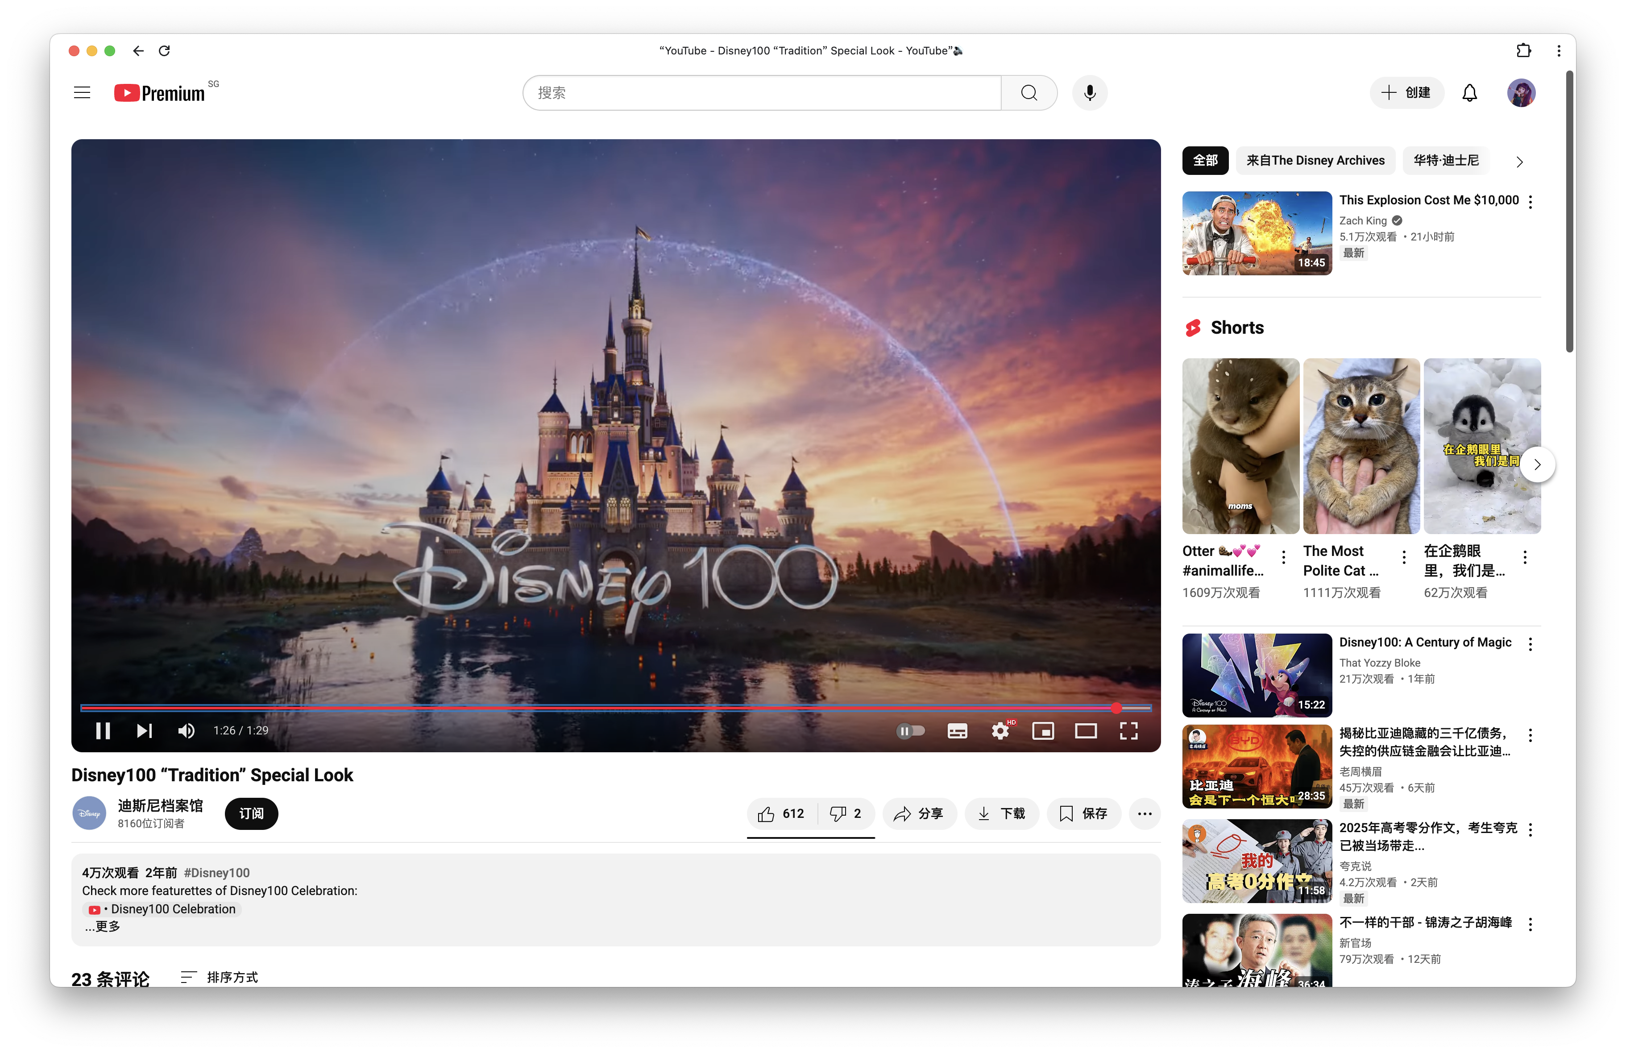The height and width of the screenshot is (1053, 1626).
Task: Open the Zach King channel
Action: point(1362,221)
